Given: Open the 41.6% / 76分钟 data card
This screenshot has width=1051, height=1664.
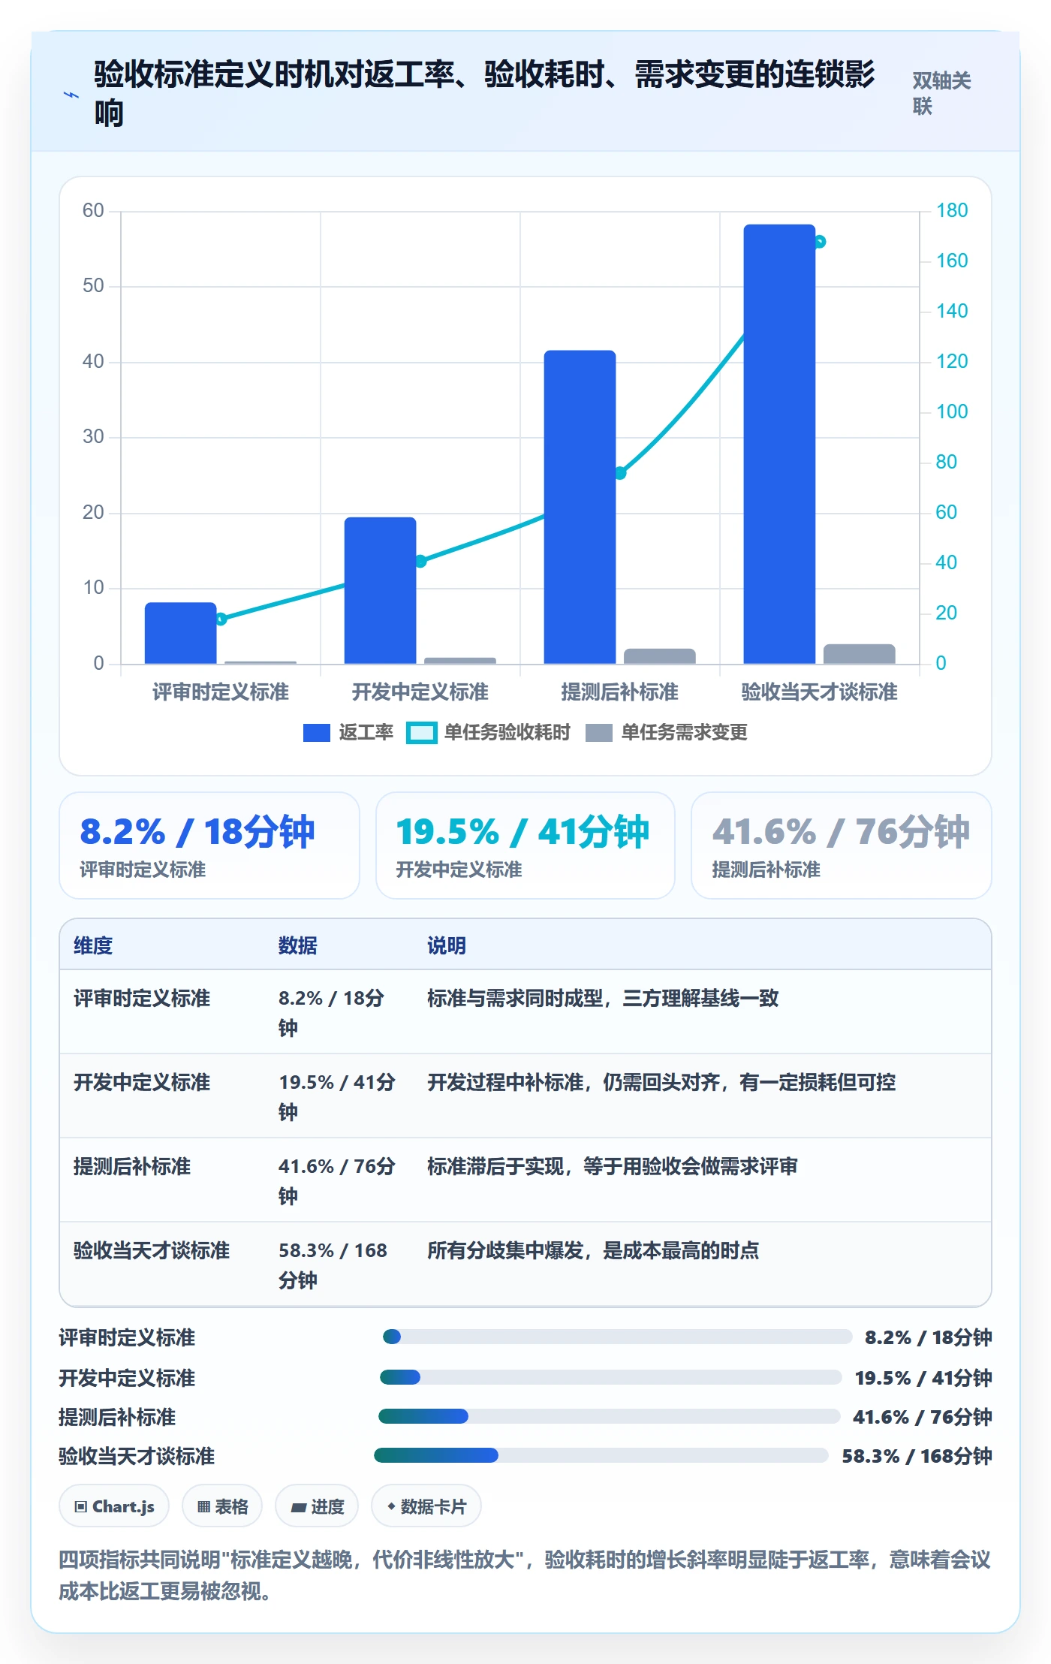Looking at the screenshot, I should pos(842,846).
